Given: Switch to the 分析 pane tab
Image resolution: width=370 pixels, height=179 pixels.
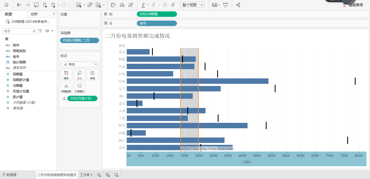Looking at the screenshot, I should click(x=34, y=14).
